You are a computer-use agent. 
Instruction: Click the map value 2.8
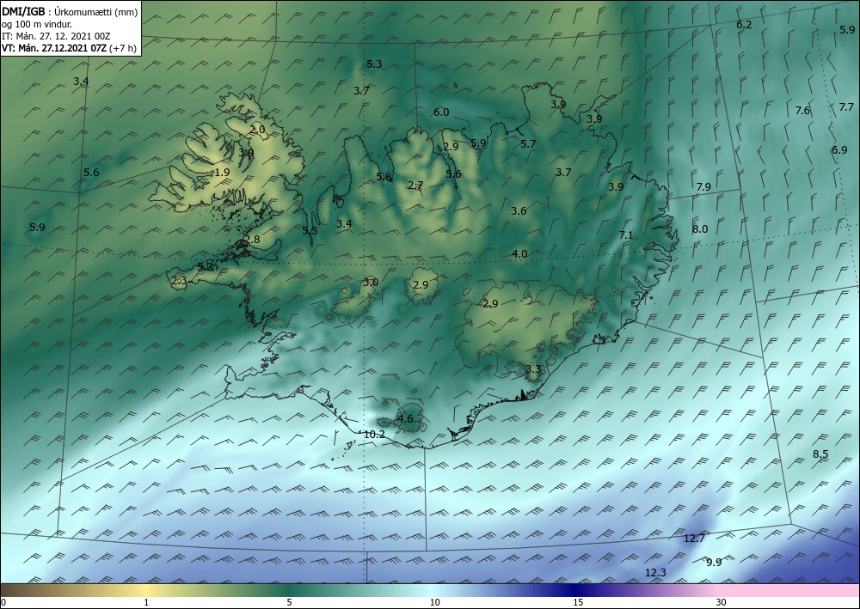pos(252,240)
